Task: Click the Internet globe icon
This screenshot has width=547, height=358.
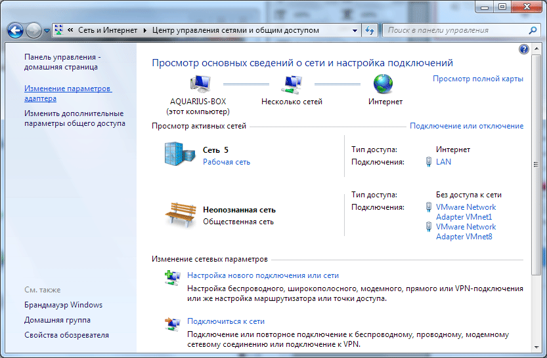Action: point(383,84)
